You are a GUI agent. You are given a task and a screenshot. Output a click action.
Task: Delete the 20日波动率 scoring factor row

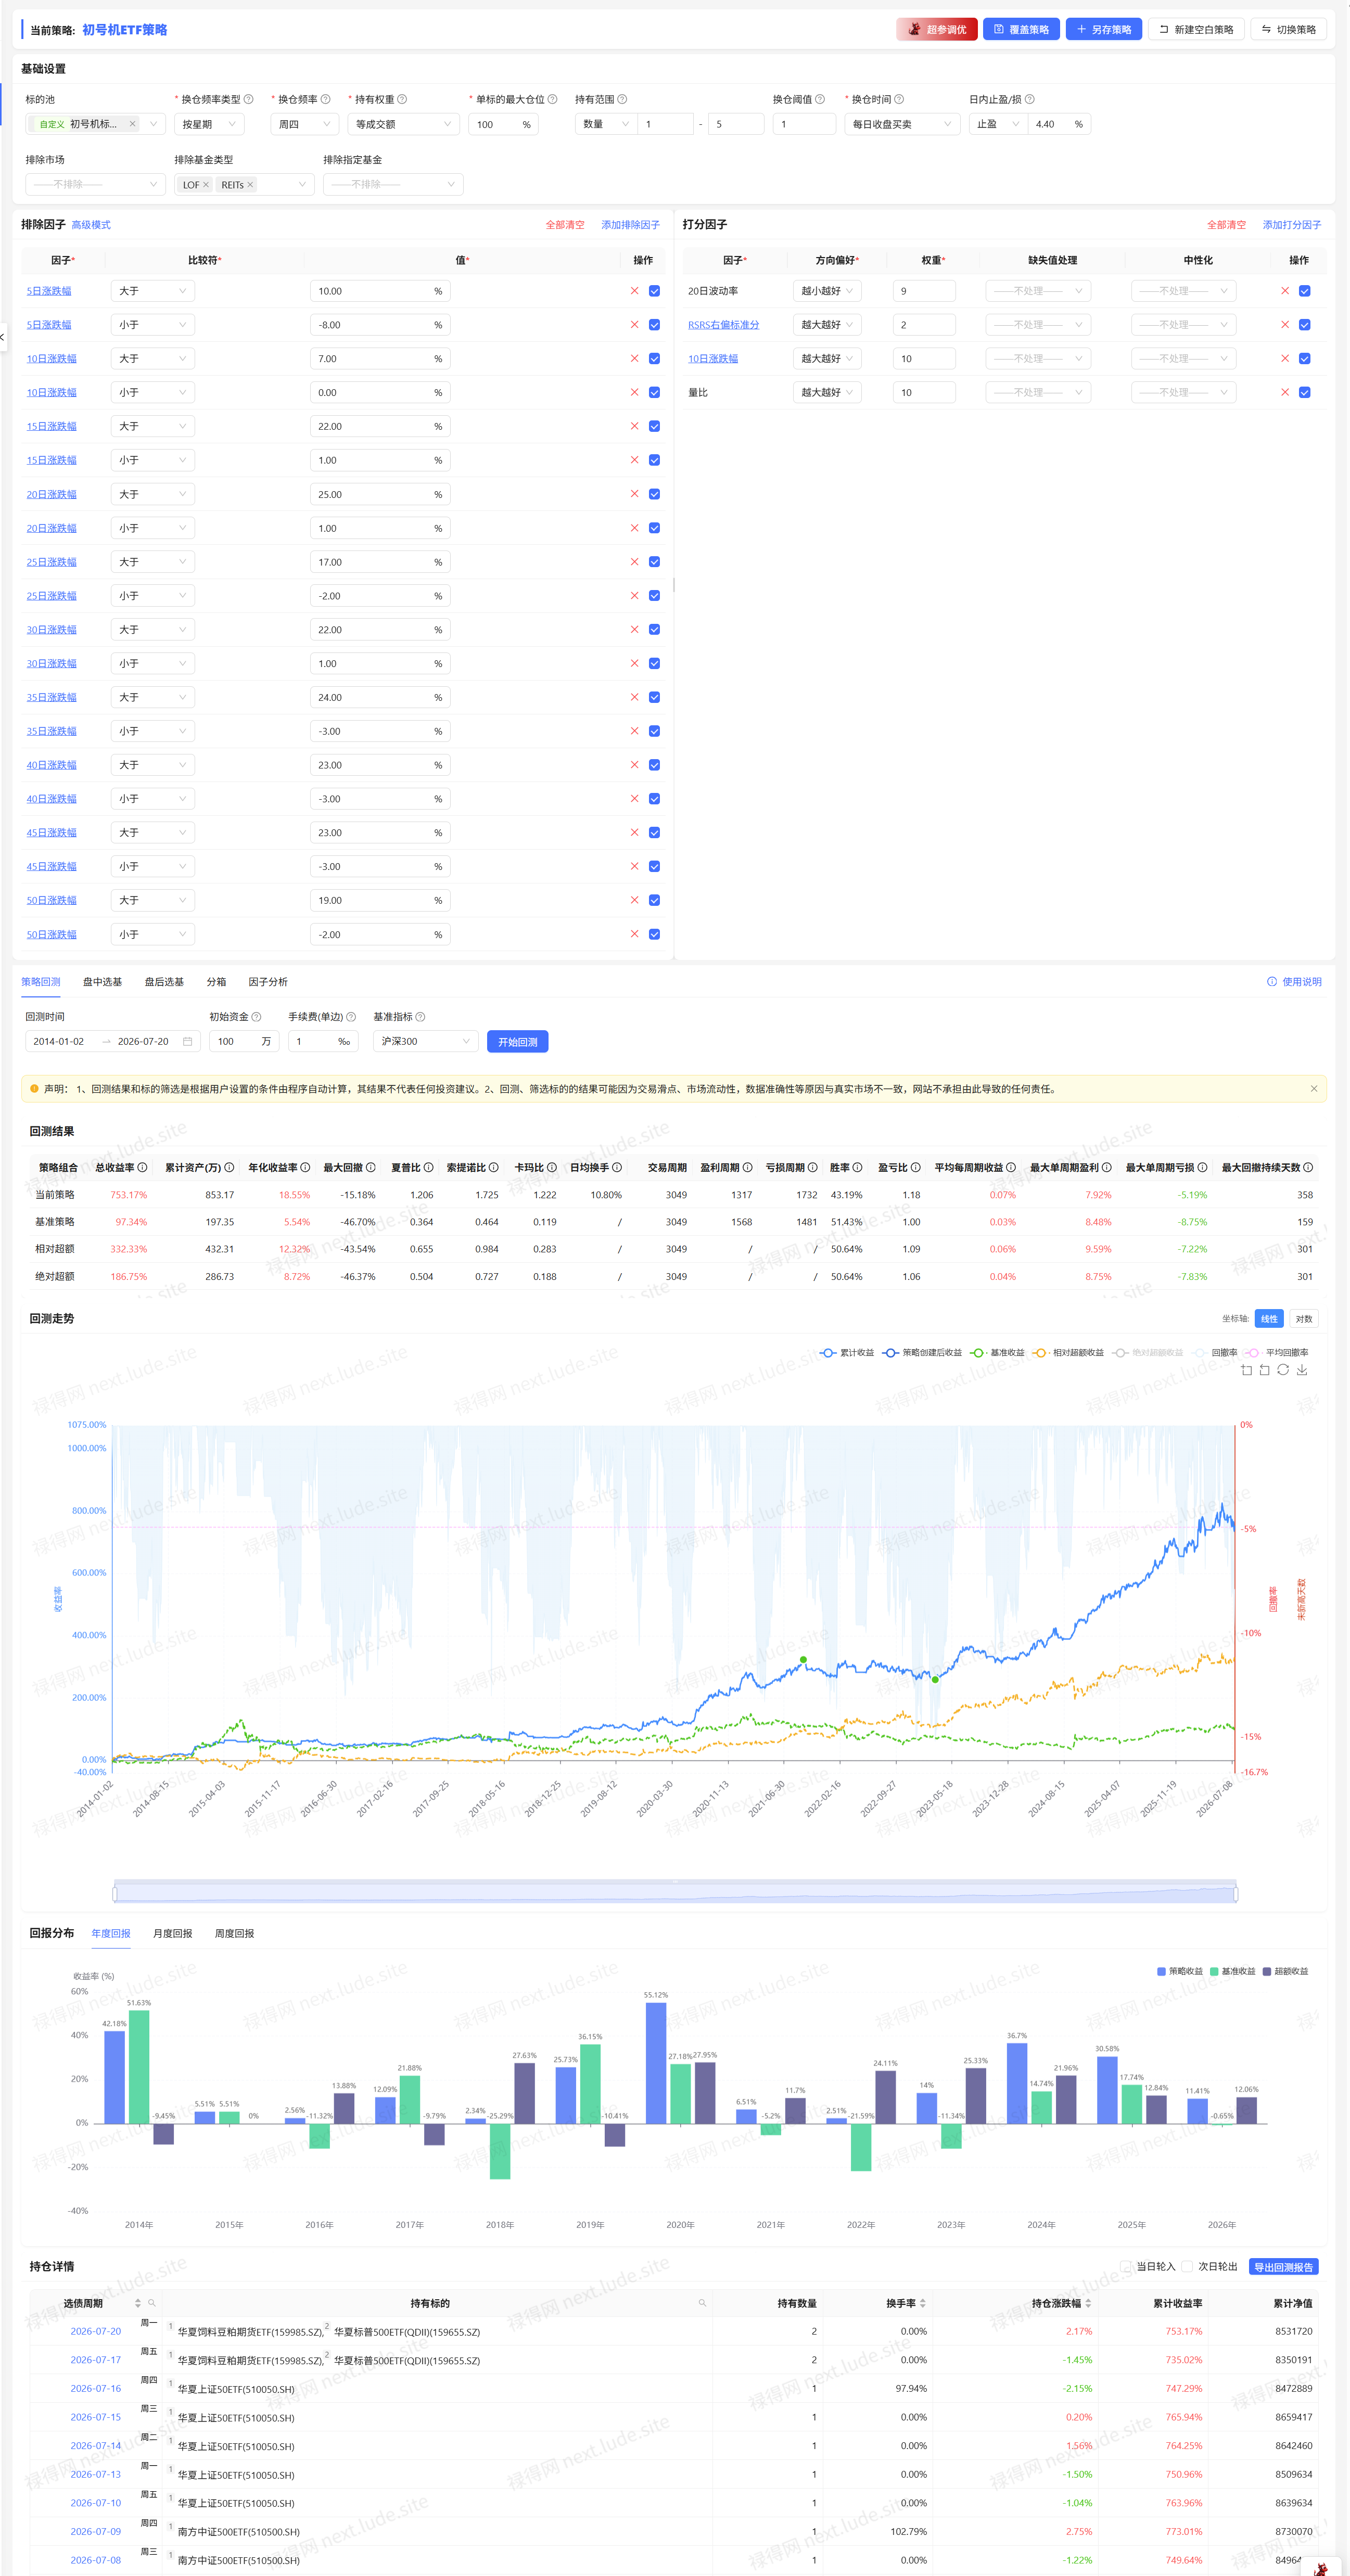coord(1285,291)
